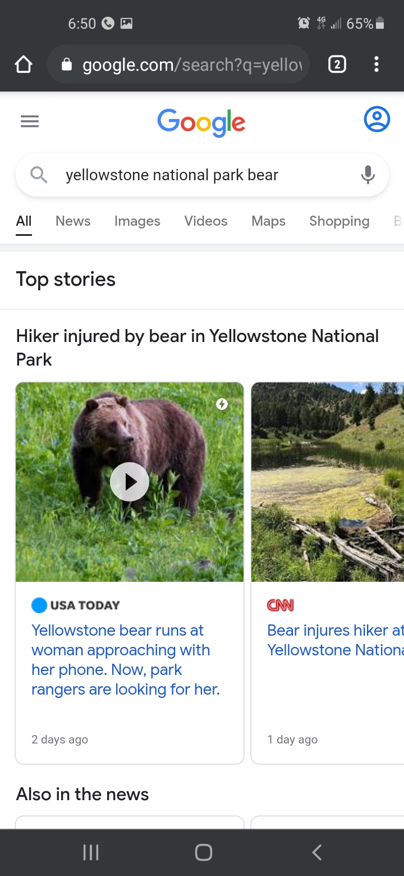This screenshot has width=404, height=876.
Task: Select the Maps tab
Action: click(268, 221)
